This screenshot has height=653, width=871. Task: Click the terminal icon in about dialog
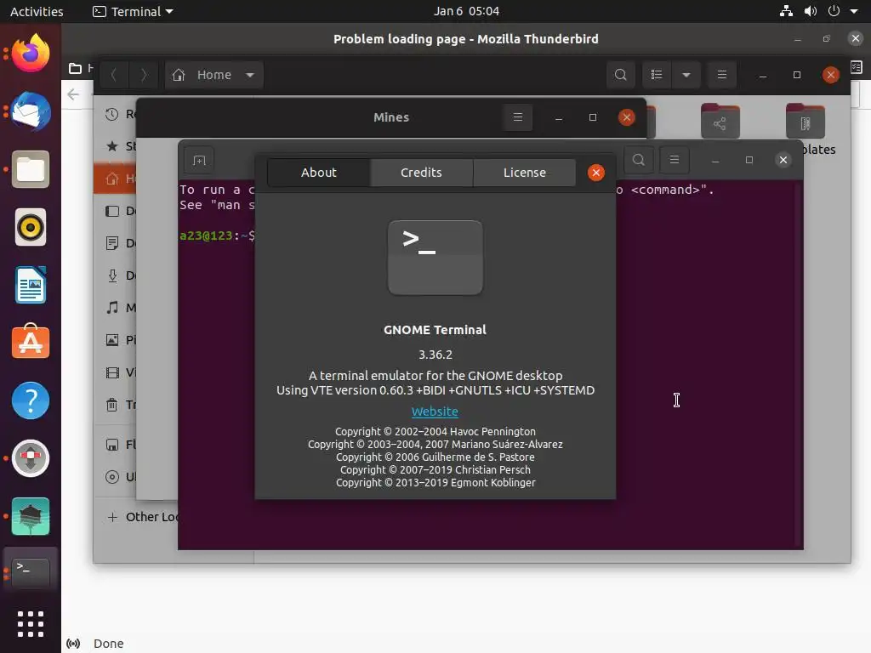click(x=435, y=258)
